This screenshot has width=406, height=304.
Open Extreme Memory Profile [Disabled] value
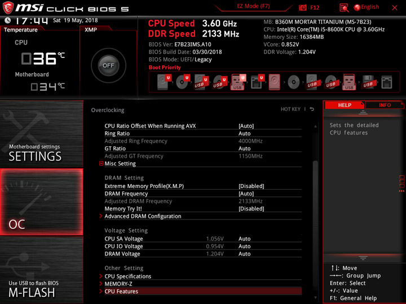pos(251,186)
